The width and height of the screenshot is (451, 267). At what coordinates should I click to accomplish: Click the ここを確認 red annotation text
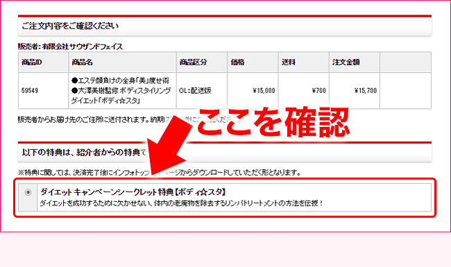pos(273,122)
